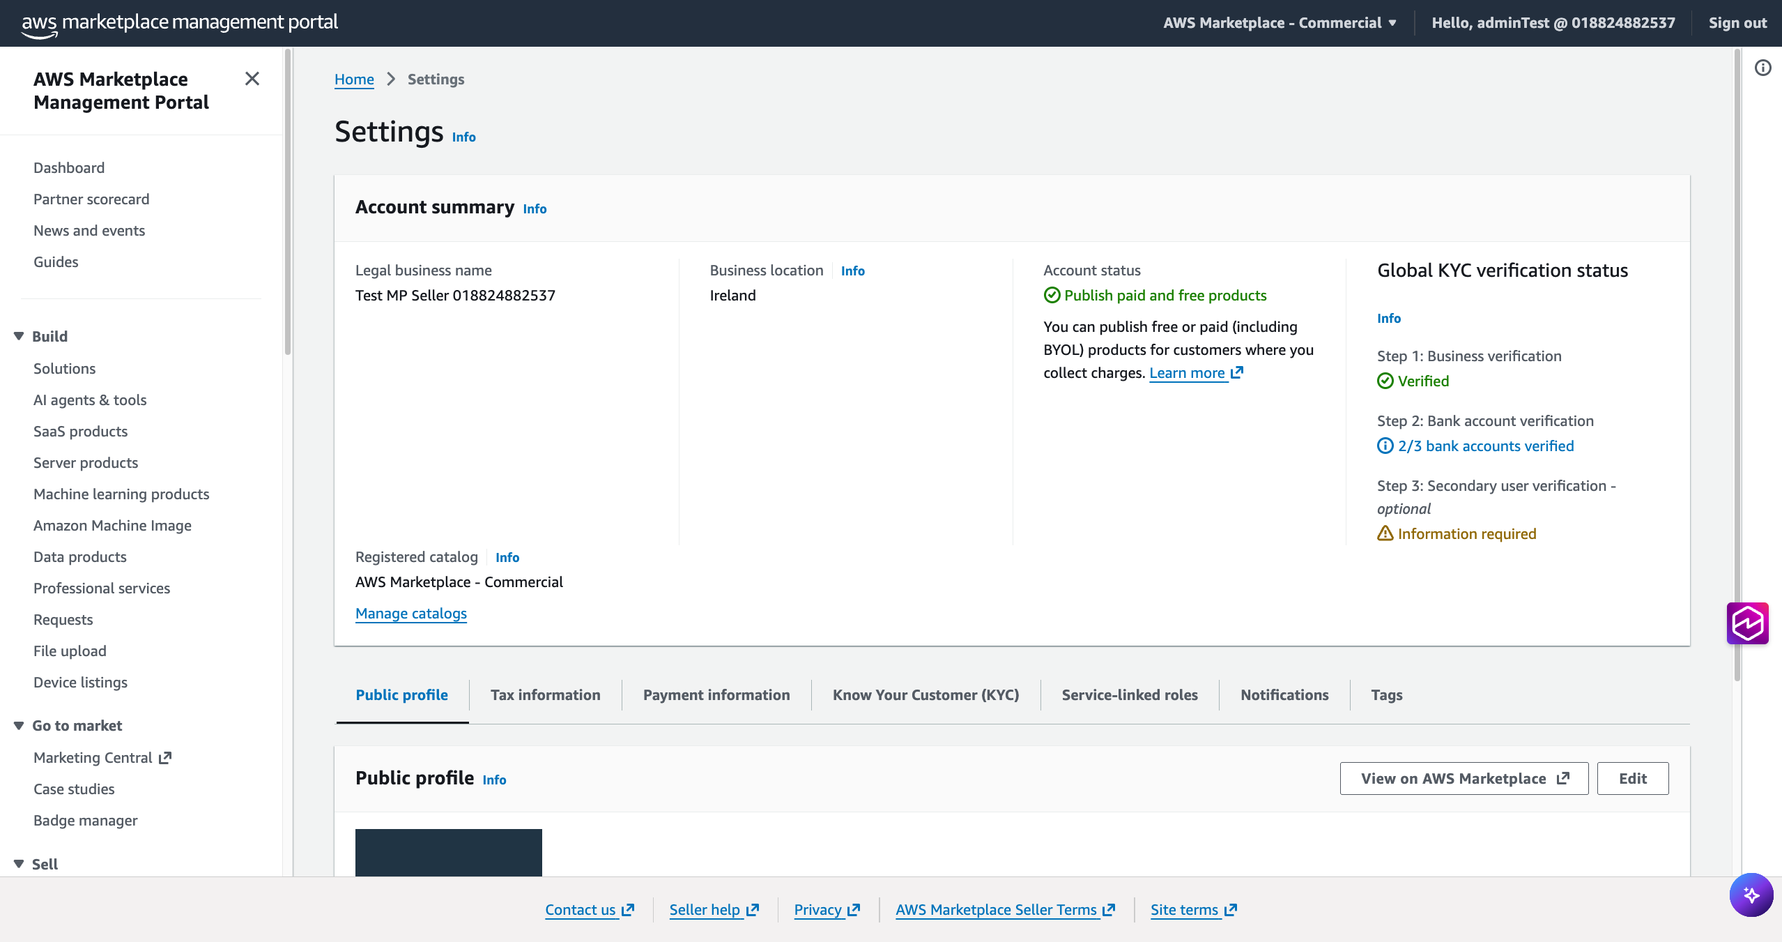The height and width of the screenshot is (942, 1782).
Task: Go to Home via breadcrumb
Action: [354, 79]
